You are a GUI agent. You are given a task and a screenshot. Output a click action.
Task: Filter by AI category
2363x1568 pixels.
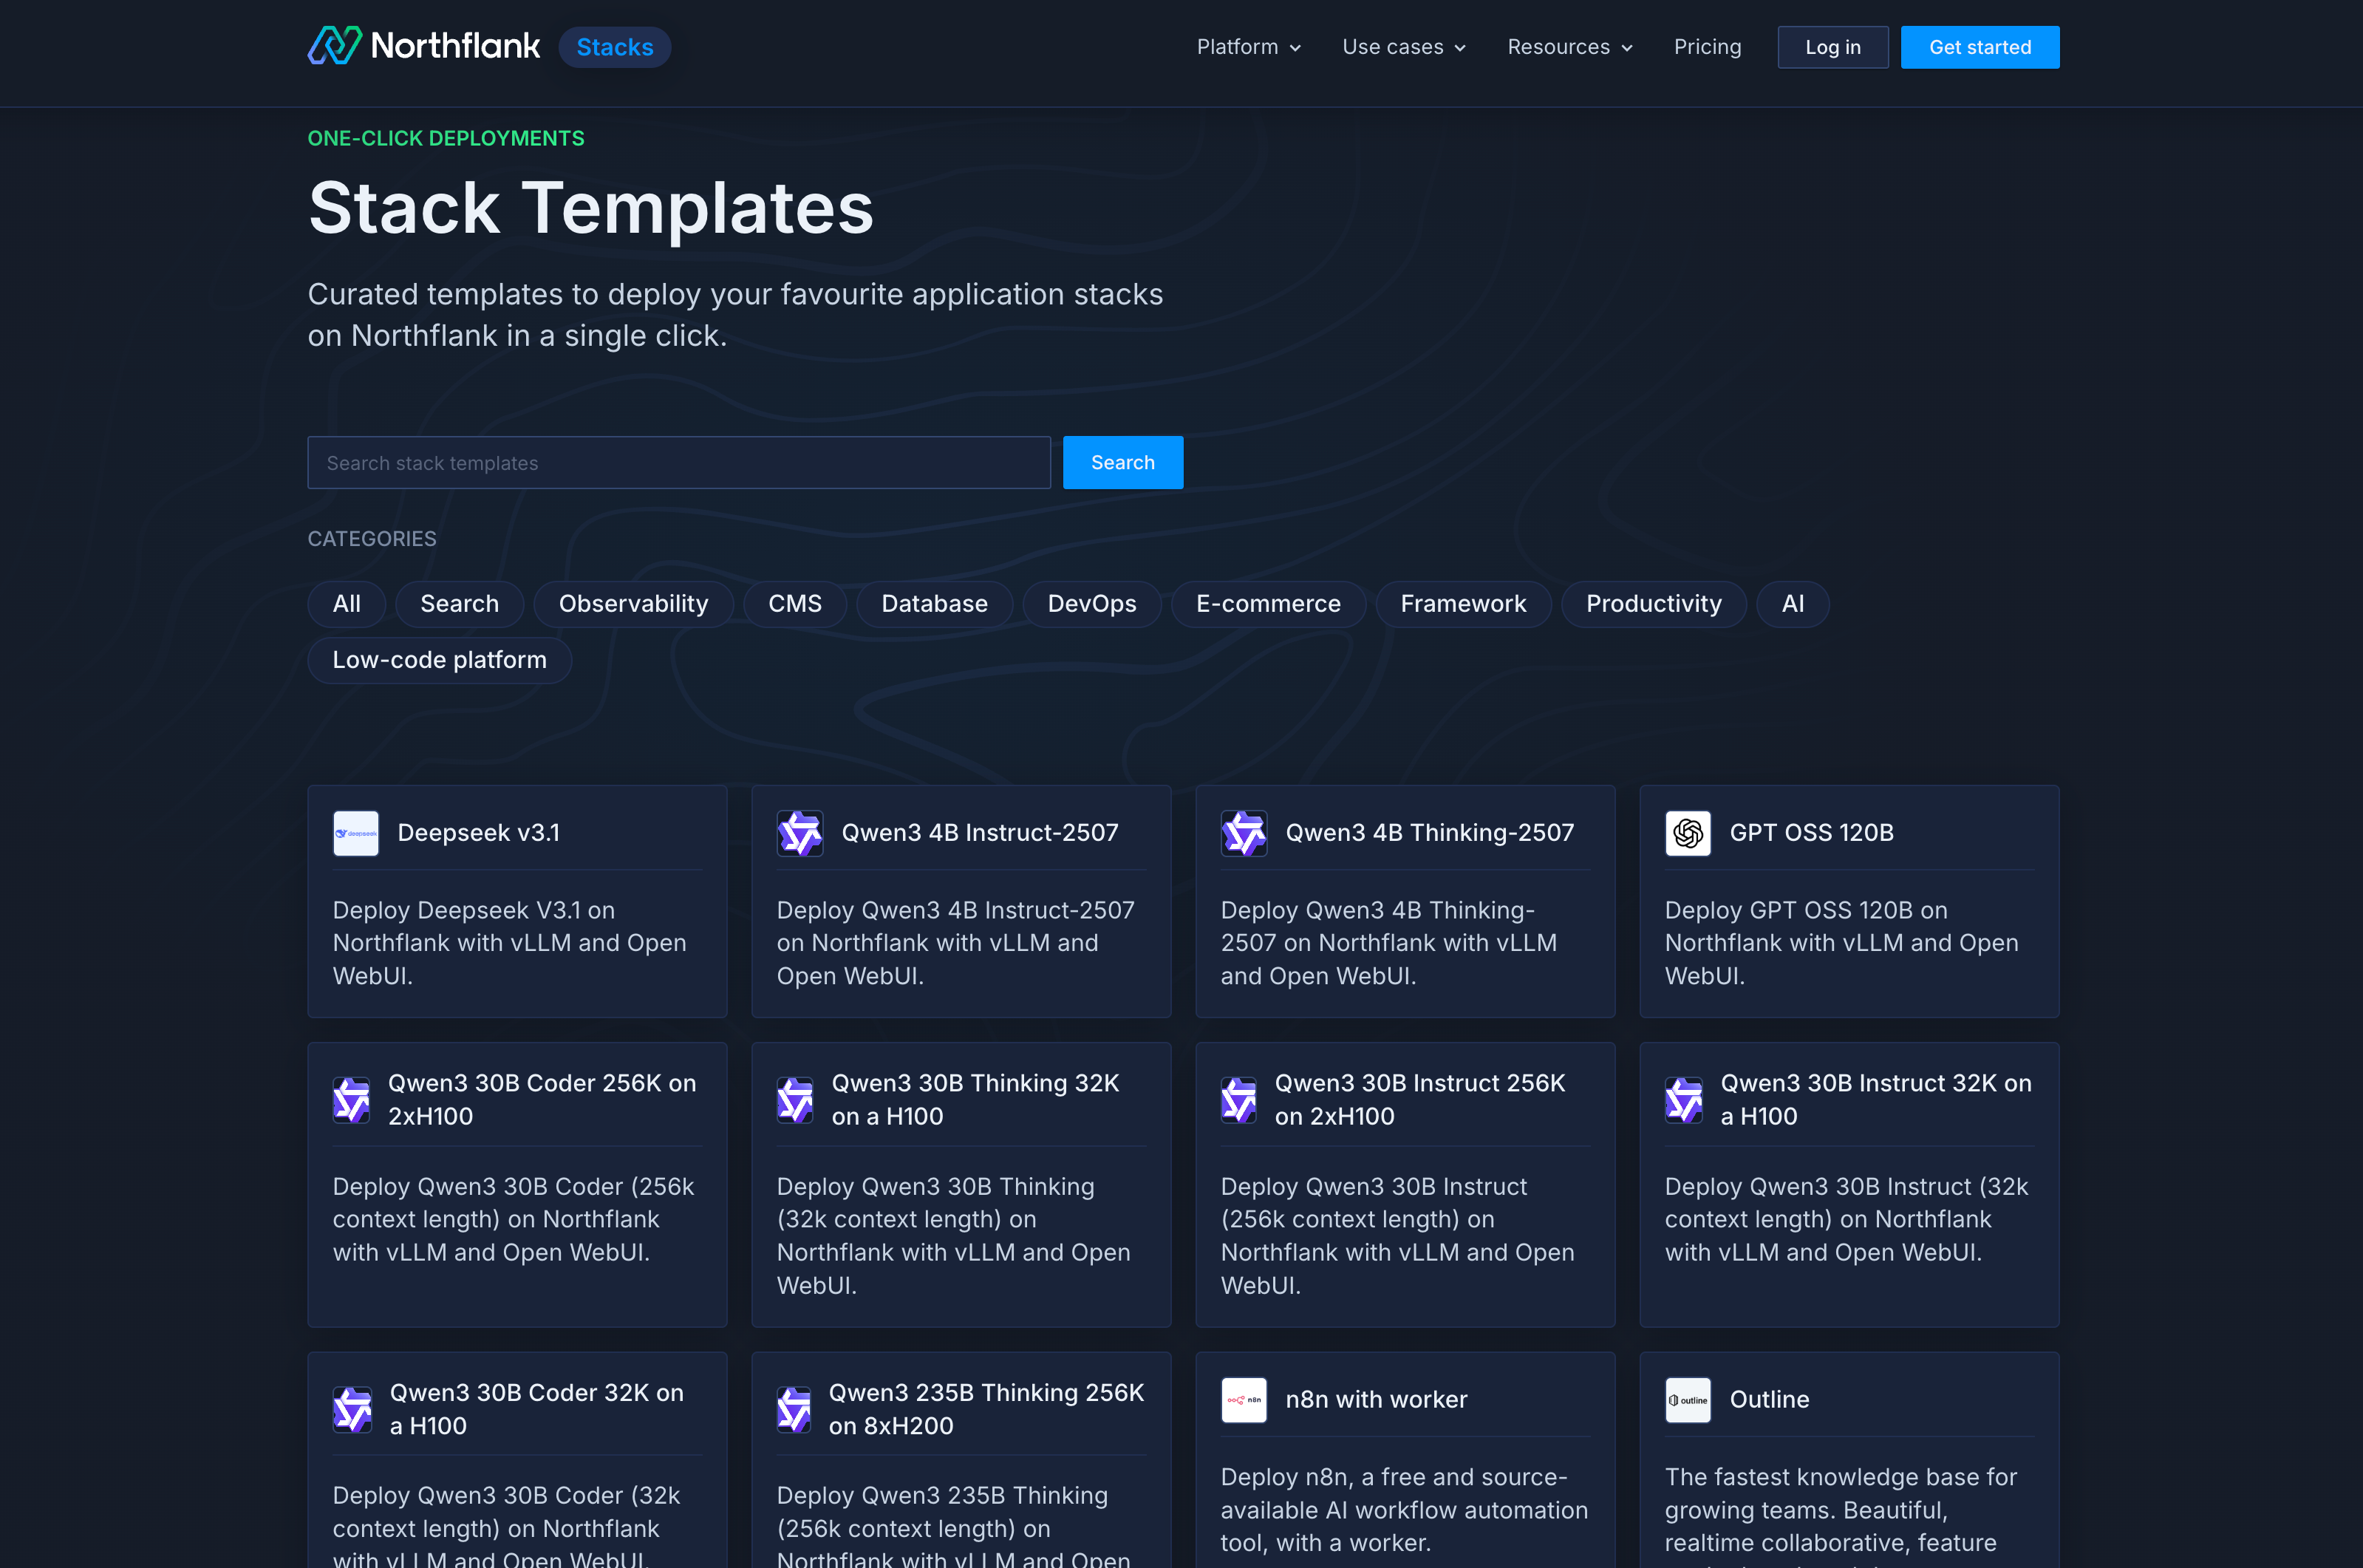click(x=1793, y=604)
